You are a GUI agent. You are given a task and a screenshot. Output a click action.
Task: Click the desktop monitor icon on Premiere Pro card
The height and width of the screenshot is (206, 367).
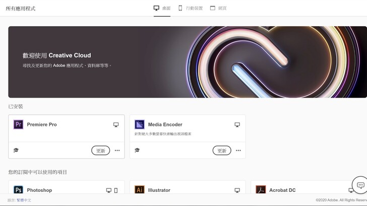click(116, 124)
